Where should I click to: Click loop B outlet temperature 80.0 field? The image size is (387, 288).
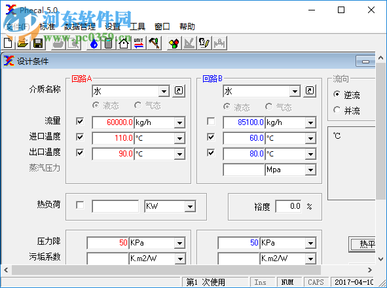tap(244, 154)
